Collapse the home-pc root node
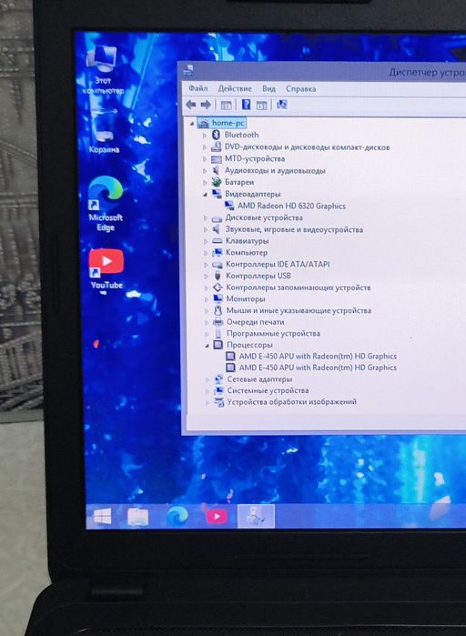The height and width of the screenshot is (636, 466). coord(192,124)
